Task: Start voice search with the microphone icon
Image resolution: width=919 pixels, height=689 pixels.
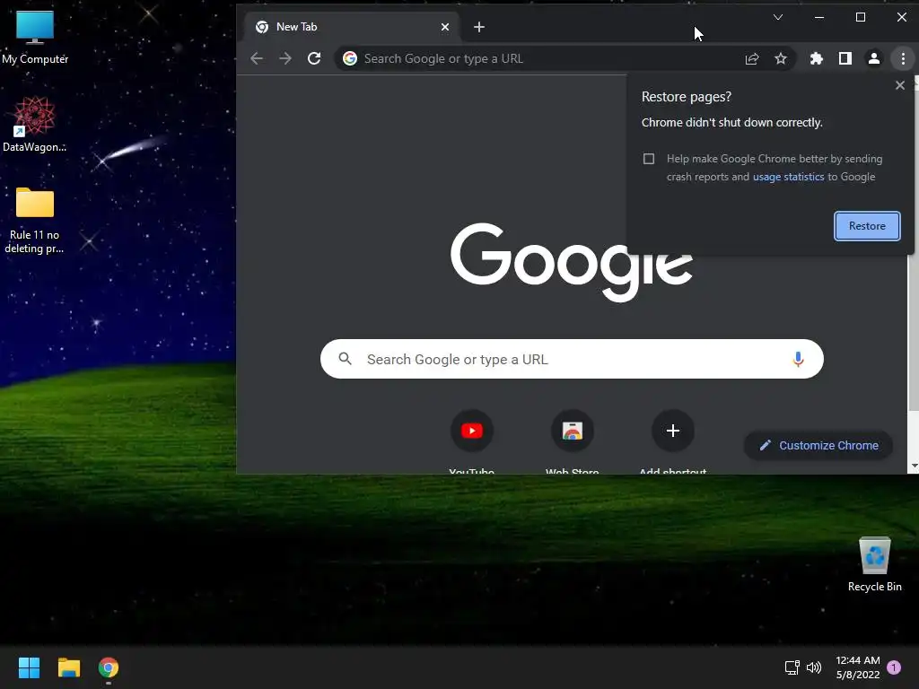Action: click(x=798, y=359)
